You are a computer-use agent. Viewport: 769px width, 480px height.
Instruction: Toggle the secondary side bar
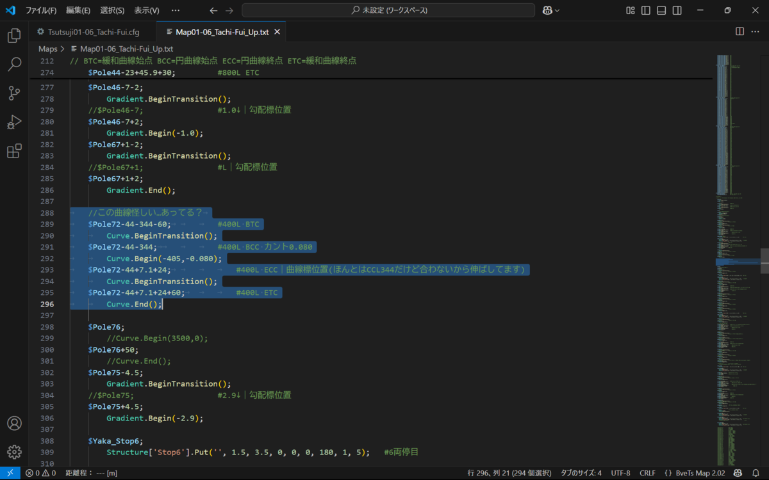coord(677,10)
